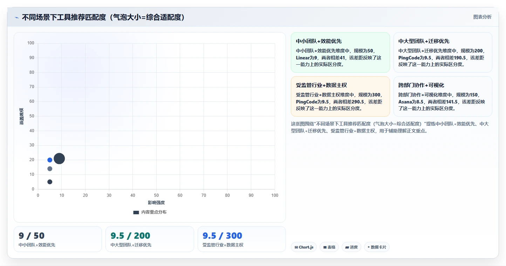Open the 跨部门协作+可视化 card
The width and height of the screenshot is (506, 266).
(443, 96)
